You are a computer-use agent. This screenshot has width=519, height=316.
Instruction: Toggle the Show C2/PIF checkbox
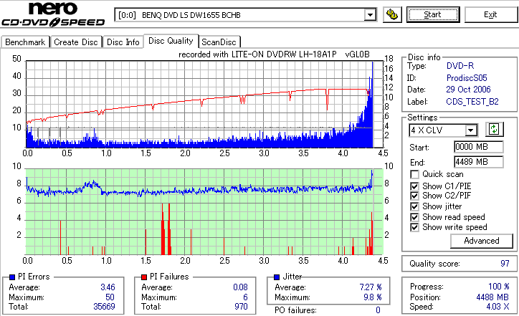click(414, 196)
